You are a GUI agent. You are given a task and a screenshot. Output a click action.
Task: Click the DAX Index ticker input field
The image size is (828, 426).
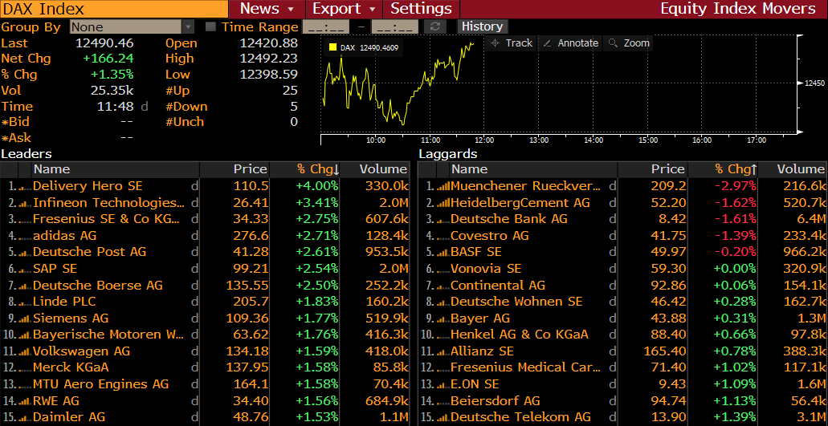114,9
